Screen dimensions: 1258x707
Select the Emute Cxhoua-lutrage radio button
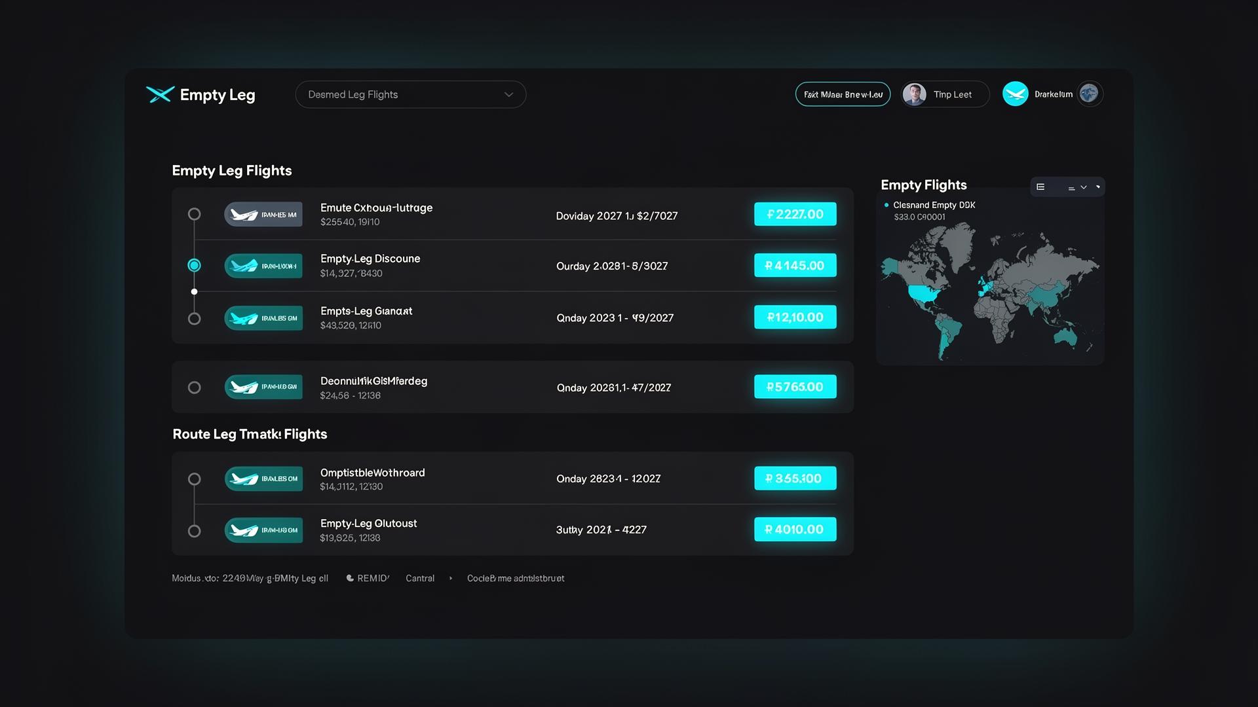click(194, 214)
